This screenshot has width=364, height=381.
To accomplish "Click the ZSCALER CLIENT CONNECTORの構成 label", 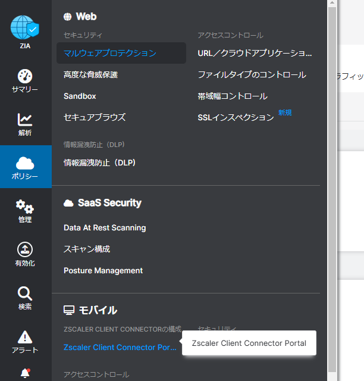I will coord(123,329).
